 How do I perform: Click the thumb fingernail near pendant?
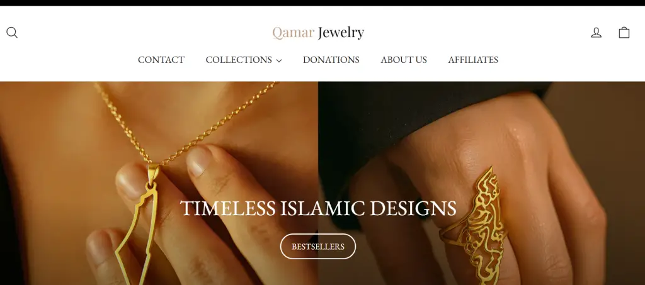pyautogui.click(x=198, y=160)
